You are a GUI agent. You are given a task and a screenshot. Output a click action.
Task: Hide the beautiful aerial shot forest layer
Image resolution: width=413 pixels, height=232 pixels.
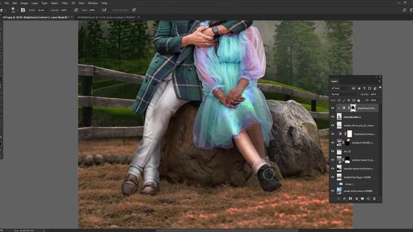333,168
